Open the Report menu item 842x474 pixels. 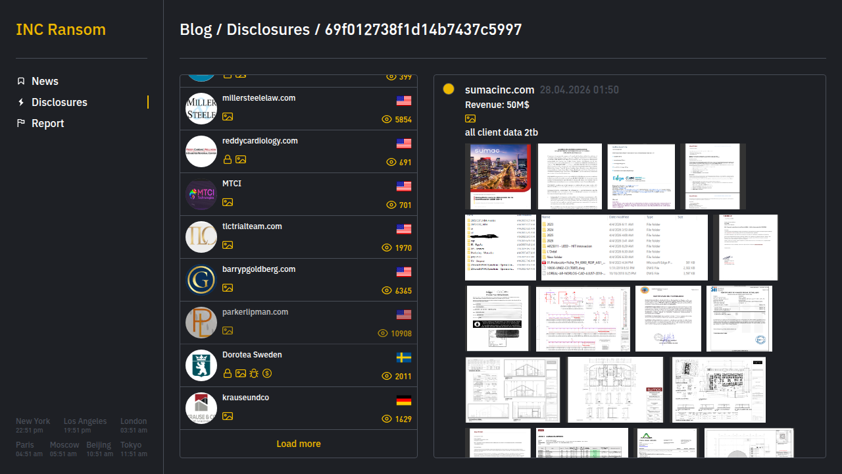click(x=47, y=123)
